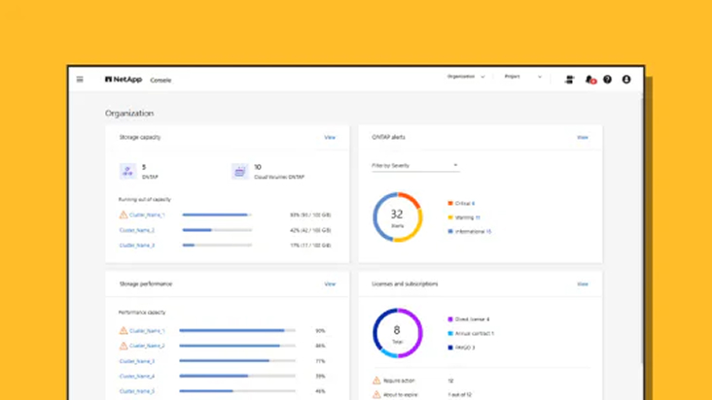The width and height of the screenshot is (712, 400).
Task: Click the 'Require action' text
Action: (x=399, y=381)
